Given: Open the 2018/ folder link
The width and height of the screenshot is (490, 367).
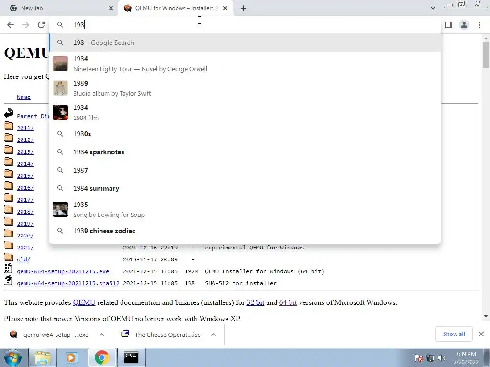Looking at the screenshot, I should coord(25,212).
